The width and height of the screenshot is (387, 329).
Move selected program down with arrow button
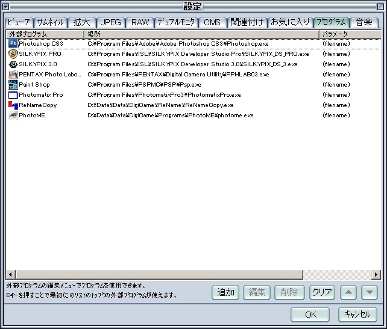click(x=370, y=292)
